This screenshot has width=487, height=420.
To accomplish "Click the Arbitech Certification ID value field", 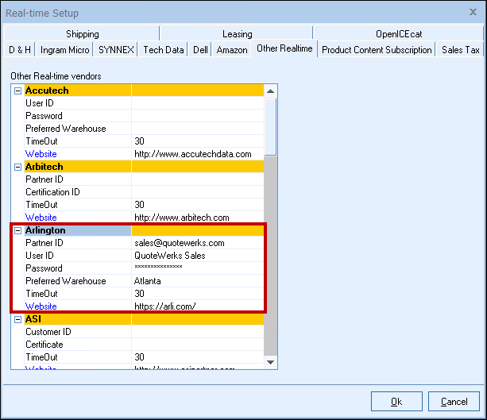I will [x=198, y=192].
